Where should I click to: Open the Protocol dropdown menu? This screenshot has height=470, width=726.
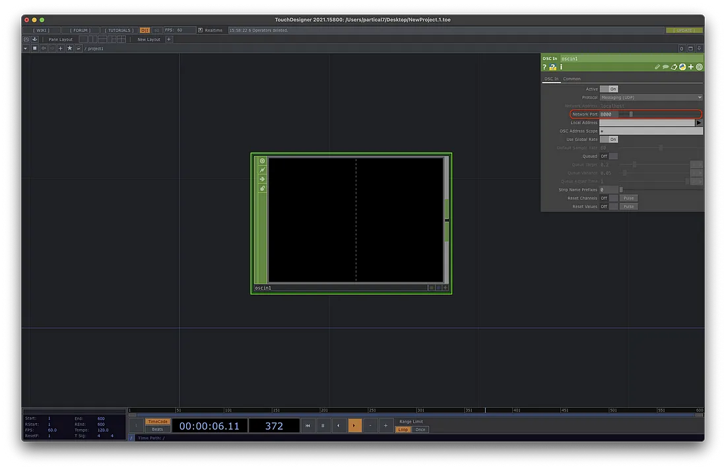coord(650,98)
